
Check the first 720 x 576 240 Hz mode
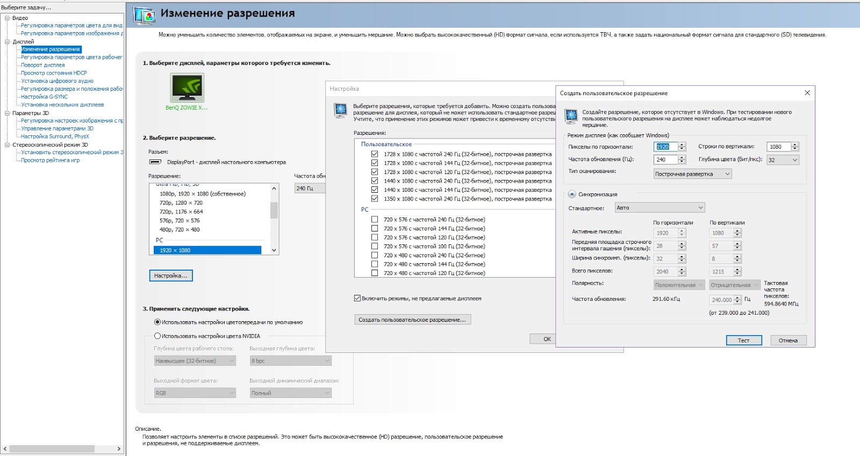coord(375,220)
